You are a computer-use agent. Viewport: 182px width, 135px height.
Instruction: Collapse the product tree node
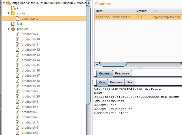coord(8,29)
